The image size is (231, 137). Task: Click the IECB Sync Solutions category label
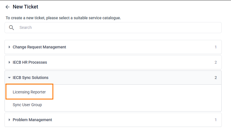click(31, 78)
